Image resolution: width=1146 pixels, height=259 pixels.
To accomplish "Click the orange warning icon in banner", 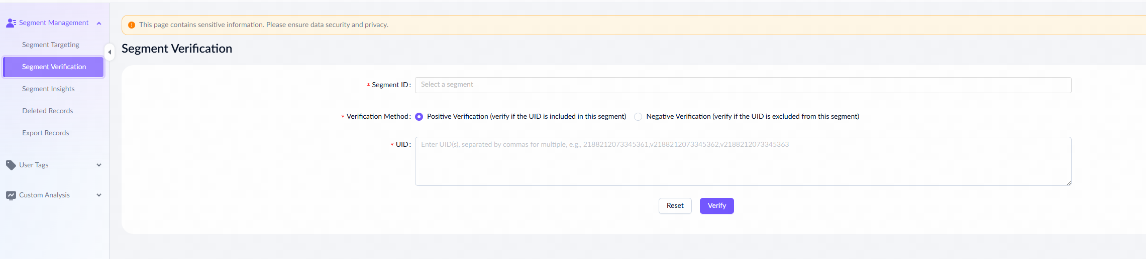I will (132, 25).
